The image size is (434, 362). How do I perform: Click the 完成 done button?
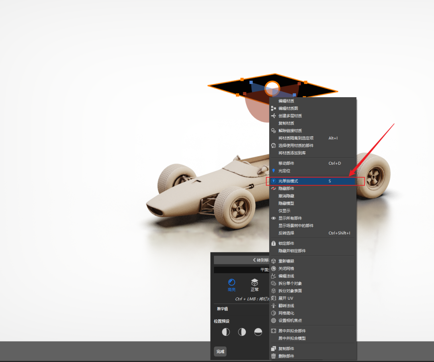pyautogui.click(x=220, y=352)
